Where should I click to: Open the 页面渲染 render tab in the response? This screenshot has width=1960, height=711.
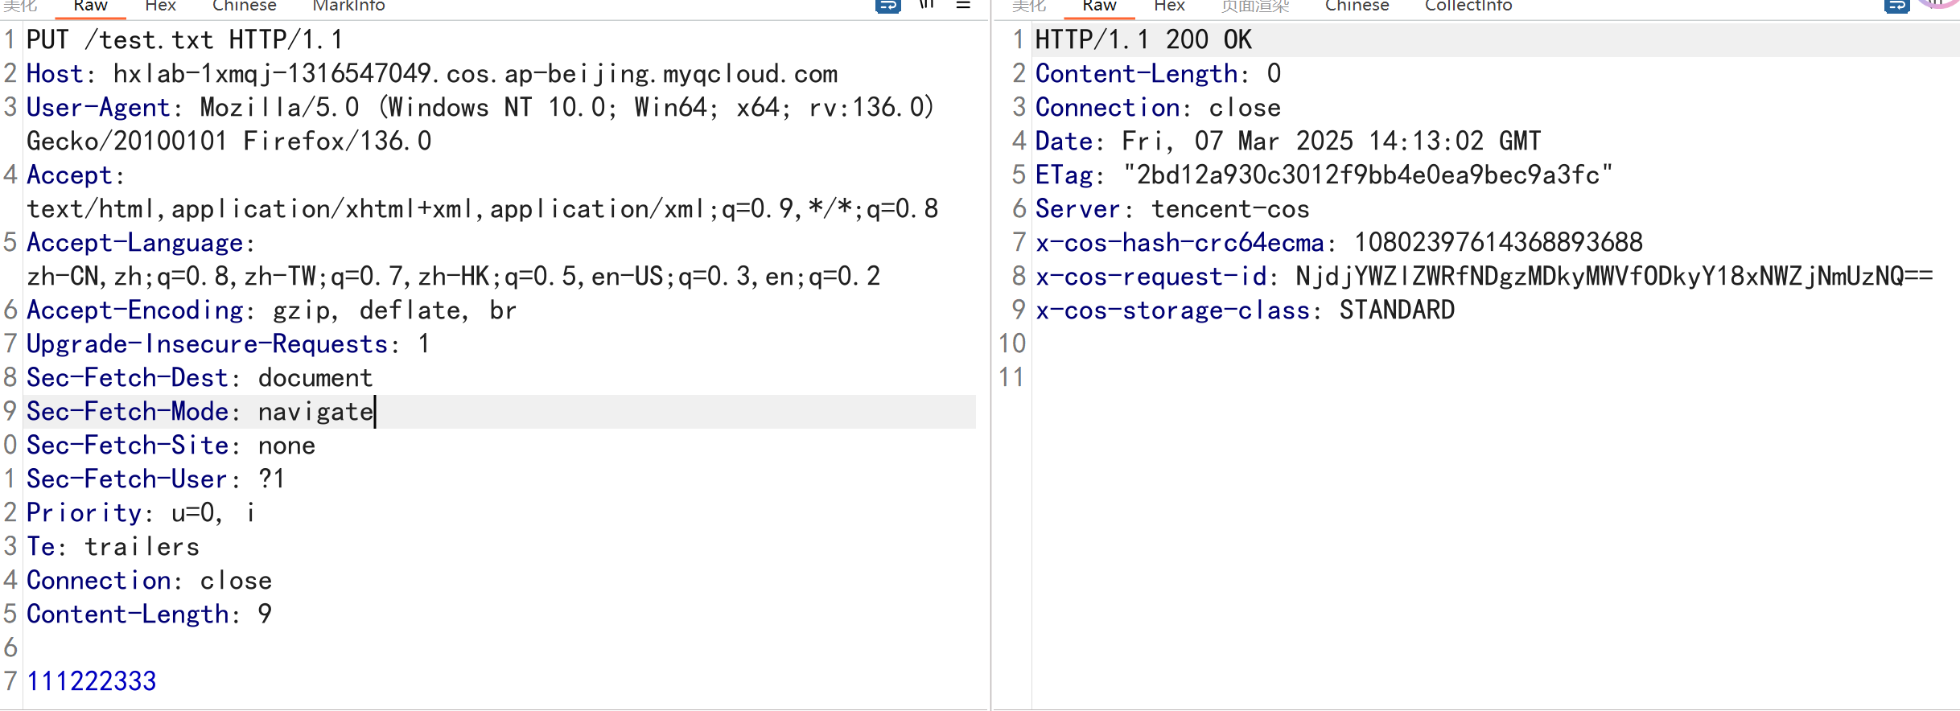pyautogui.click(x=1254, y=6)
